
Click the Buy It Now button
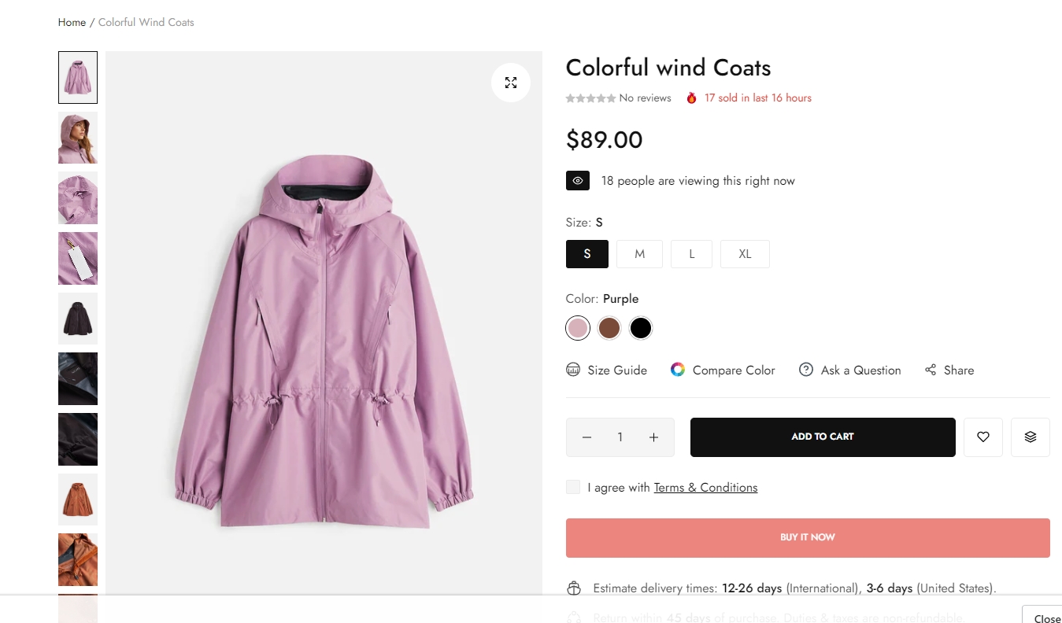point(808,538)
